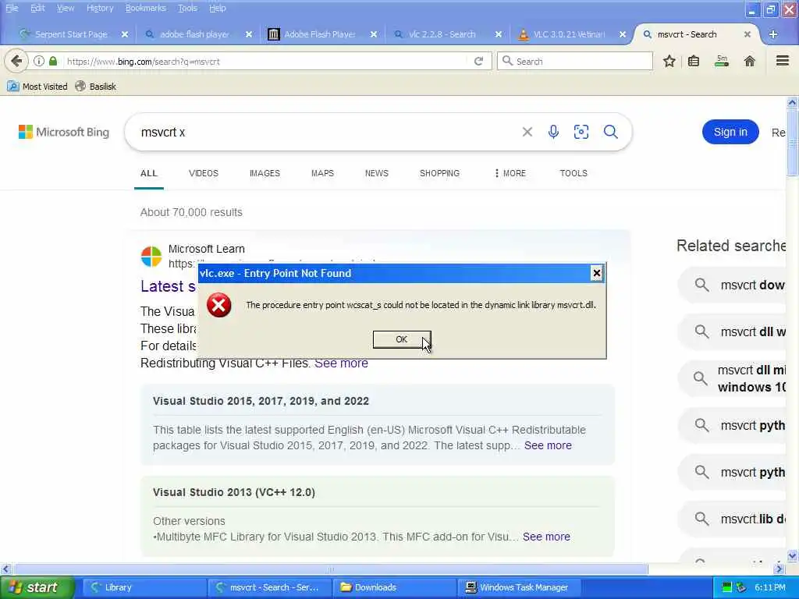Select the VIDEOS search tab
799x599 pixels.
tap(204, 173)
